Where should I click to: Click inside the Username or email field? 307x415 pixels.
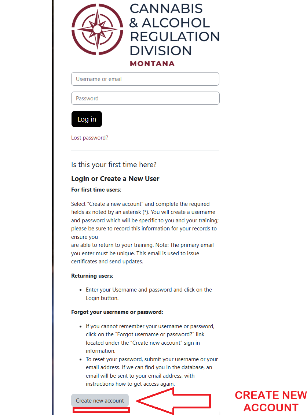click(x=145, y=79)
